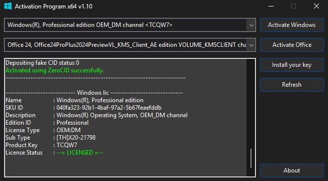The image size is (328, 181).
Task: Click the log panel scrollbar thumb
Action: pos(251,158)
